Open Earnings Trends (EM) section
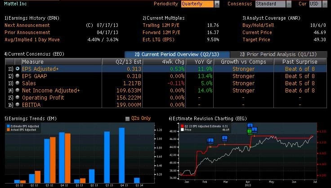 (31, 118)
